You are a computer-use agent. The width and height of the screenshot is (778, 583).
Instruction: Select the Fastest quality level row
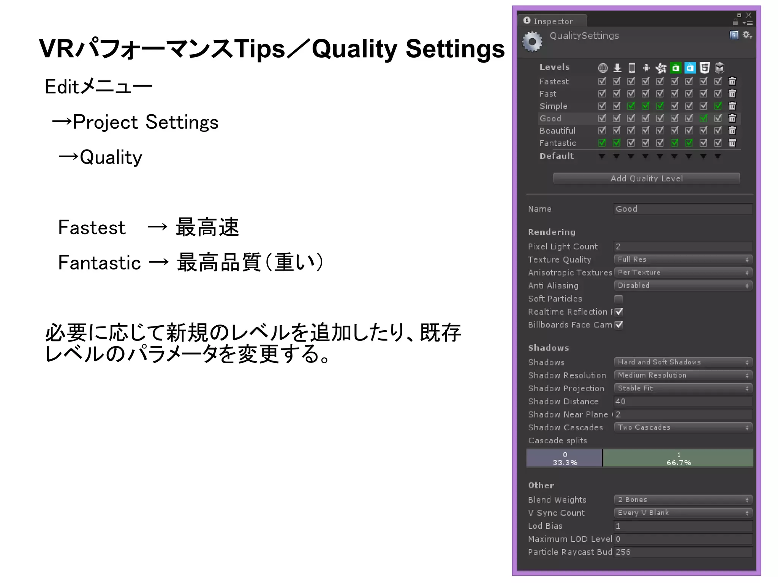pos(639,81)
